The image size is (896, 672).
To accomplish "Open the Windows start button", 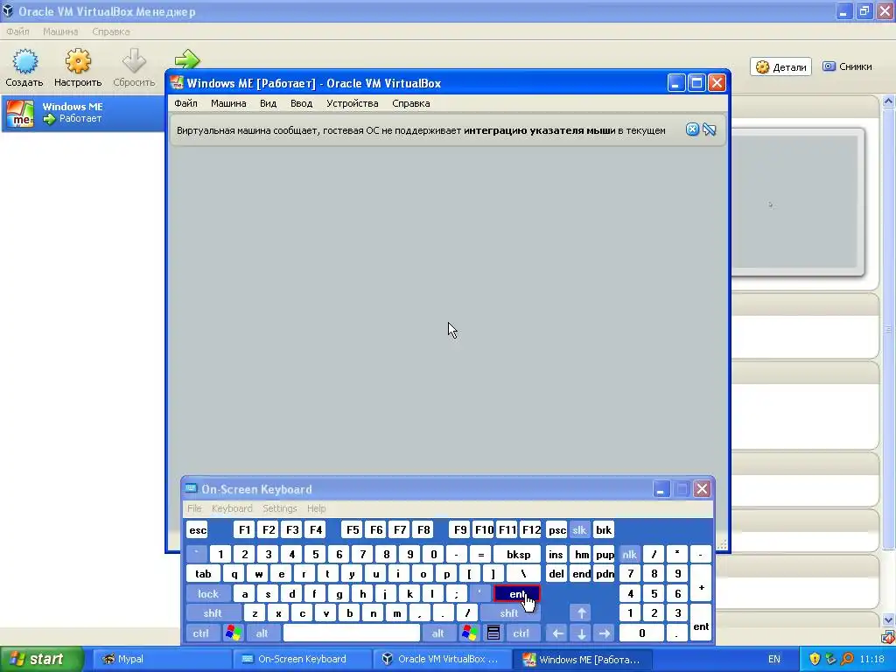I will pos(41,660).
